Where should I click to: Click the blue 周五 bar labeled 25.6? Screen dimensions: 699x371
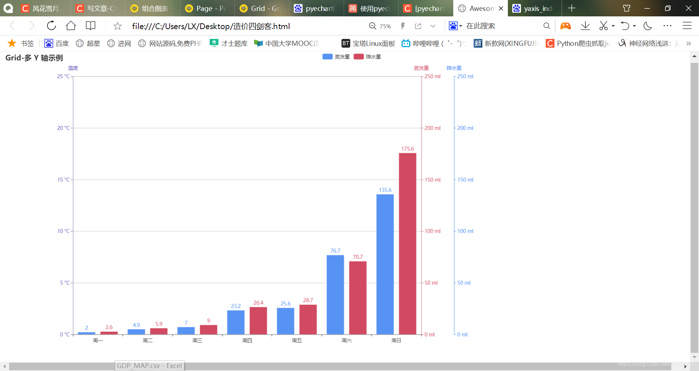pyautogui.click(x=285, y=321)
